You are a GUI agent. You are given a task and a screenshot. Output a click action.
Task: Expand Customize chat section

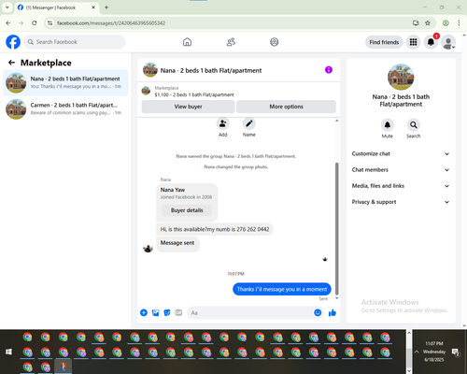pyautogui.click(x=401, y=153)
